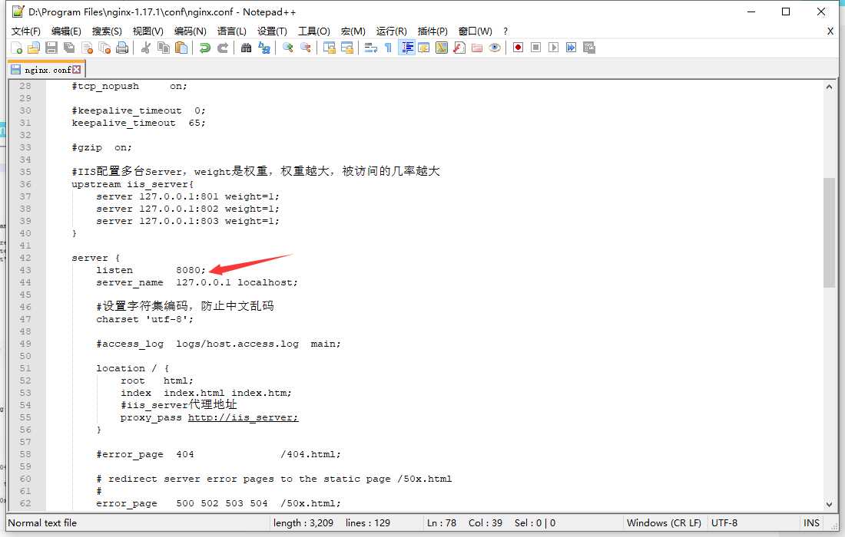
Task: Toggle the highlighted indent guide button
Action: (406, 48)
